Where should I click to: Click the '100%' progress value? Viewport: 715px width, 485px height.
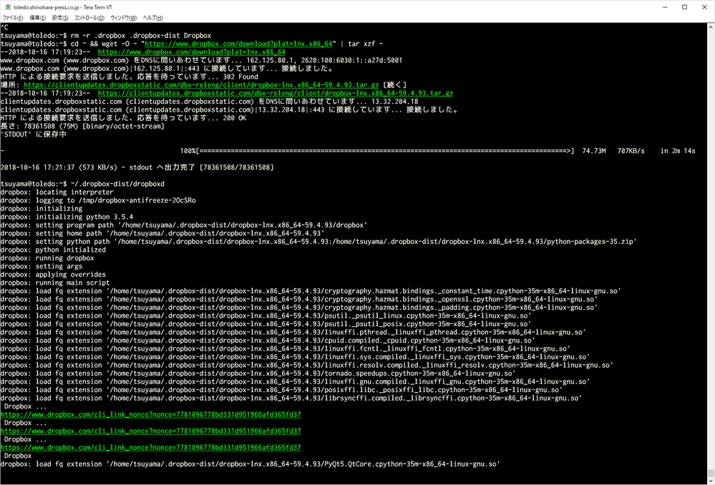pos(188,151)
